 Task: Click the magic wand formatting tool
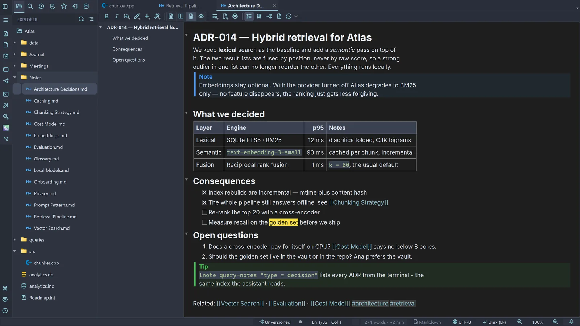(157, 16)
